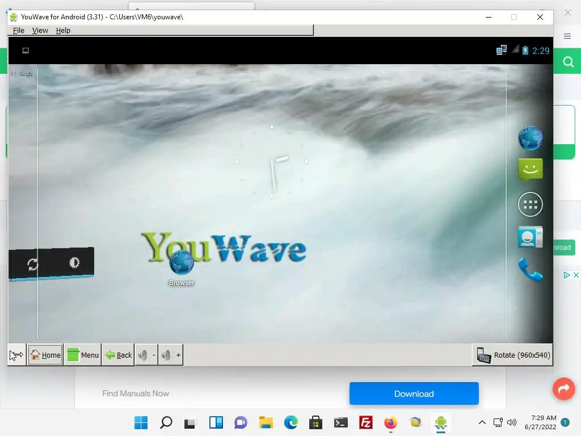The height and width of the screenshot is (436, 581).
Task: Click the Back button in YouWave toolbar
Action: tap(118, 355)
